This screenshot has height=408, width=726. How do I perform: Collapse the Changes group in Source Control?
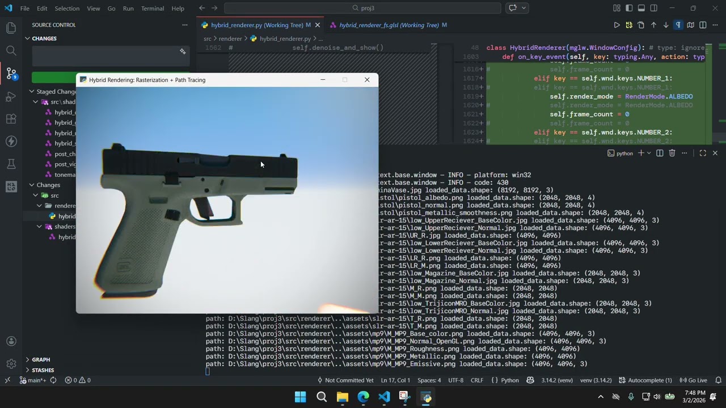pos(48,185)
